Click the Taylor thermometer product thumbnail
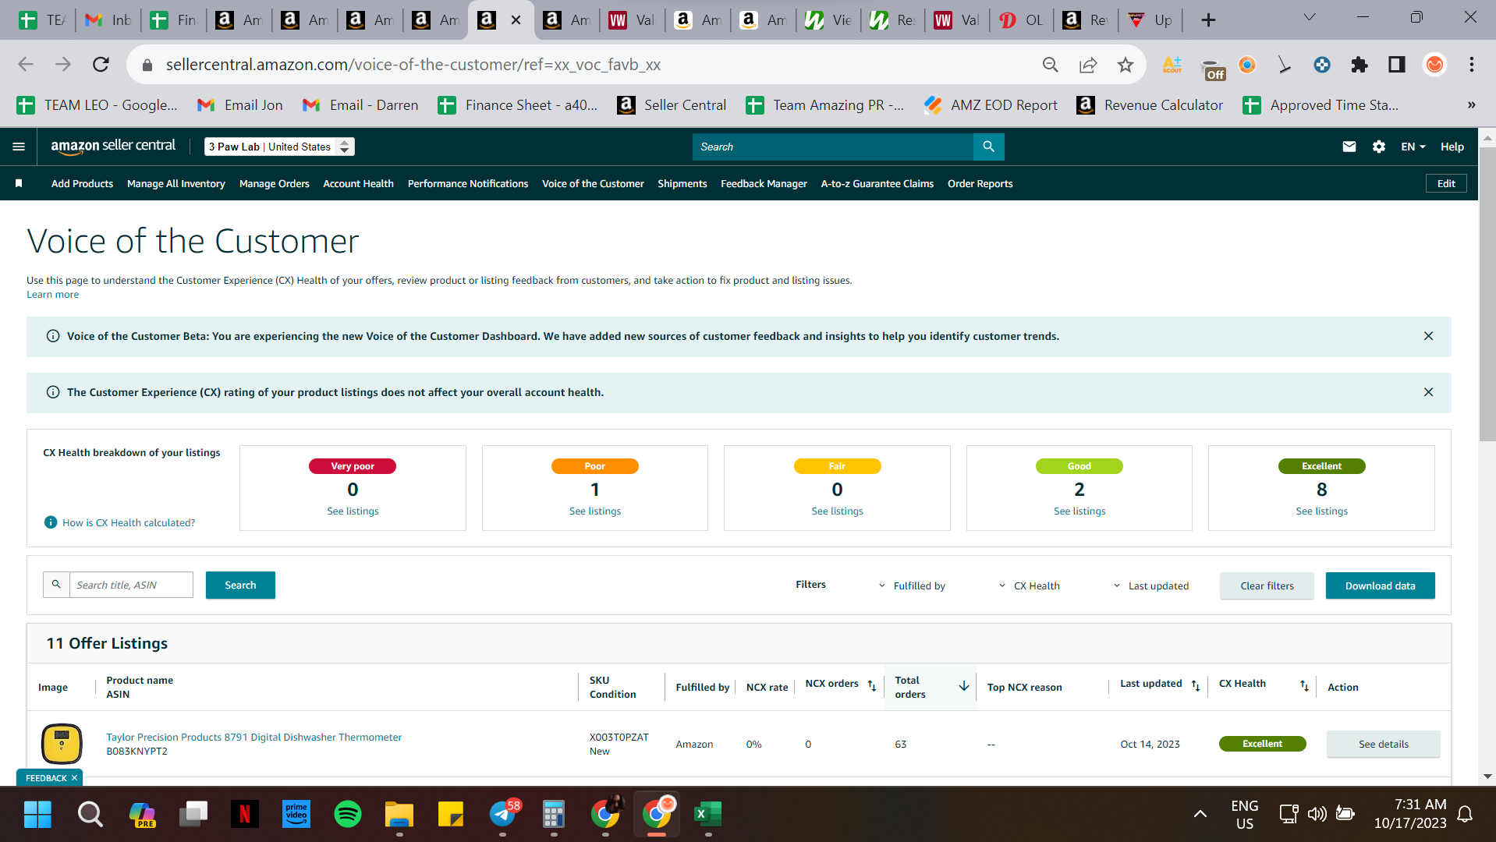Image resolution: width=1496 pixels, height=842 pixels. (x=62, y=744)
